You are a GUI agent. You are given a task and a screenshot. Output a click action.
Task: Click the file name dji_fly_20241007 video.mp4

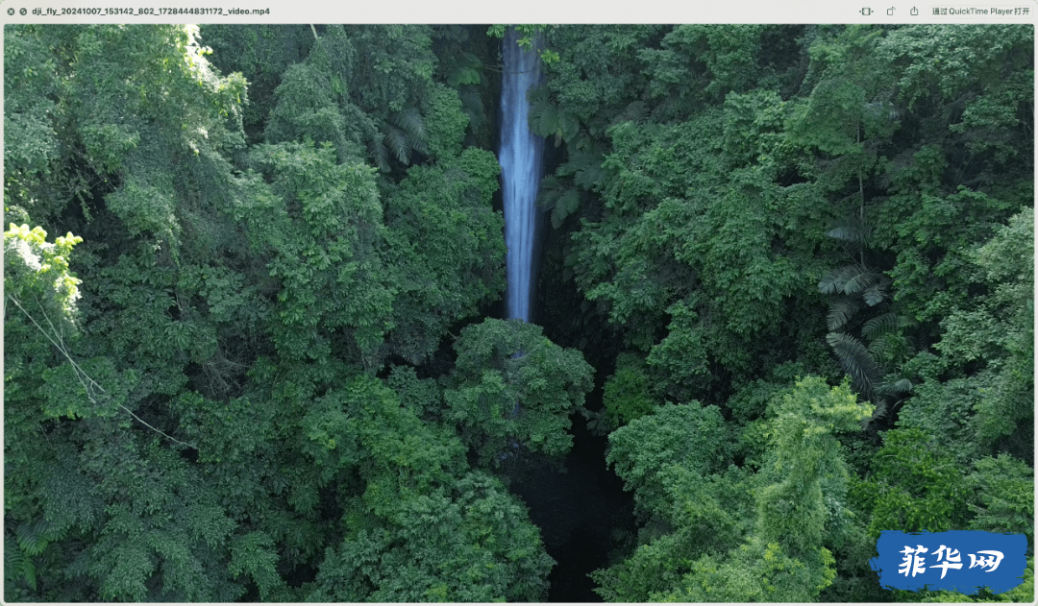click(x=151, y=12)
